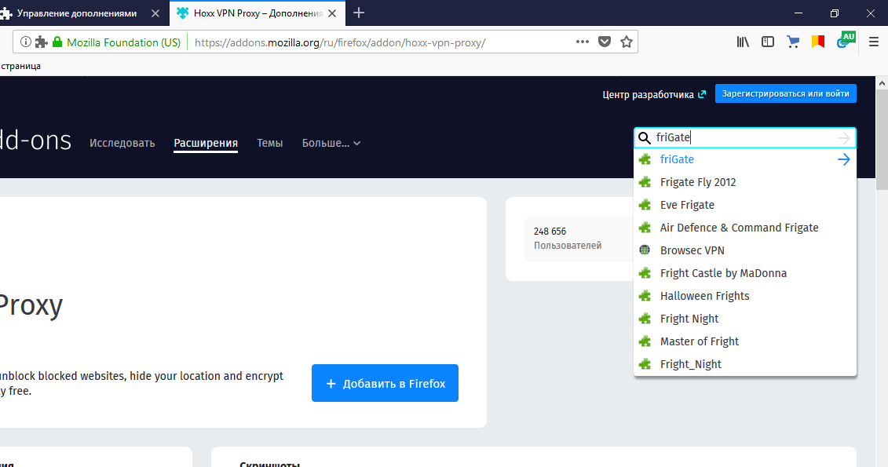Screen dimensions: 888x467
Task: Open a new tab with plus button
Action: 359,13
